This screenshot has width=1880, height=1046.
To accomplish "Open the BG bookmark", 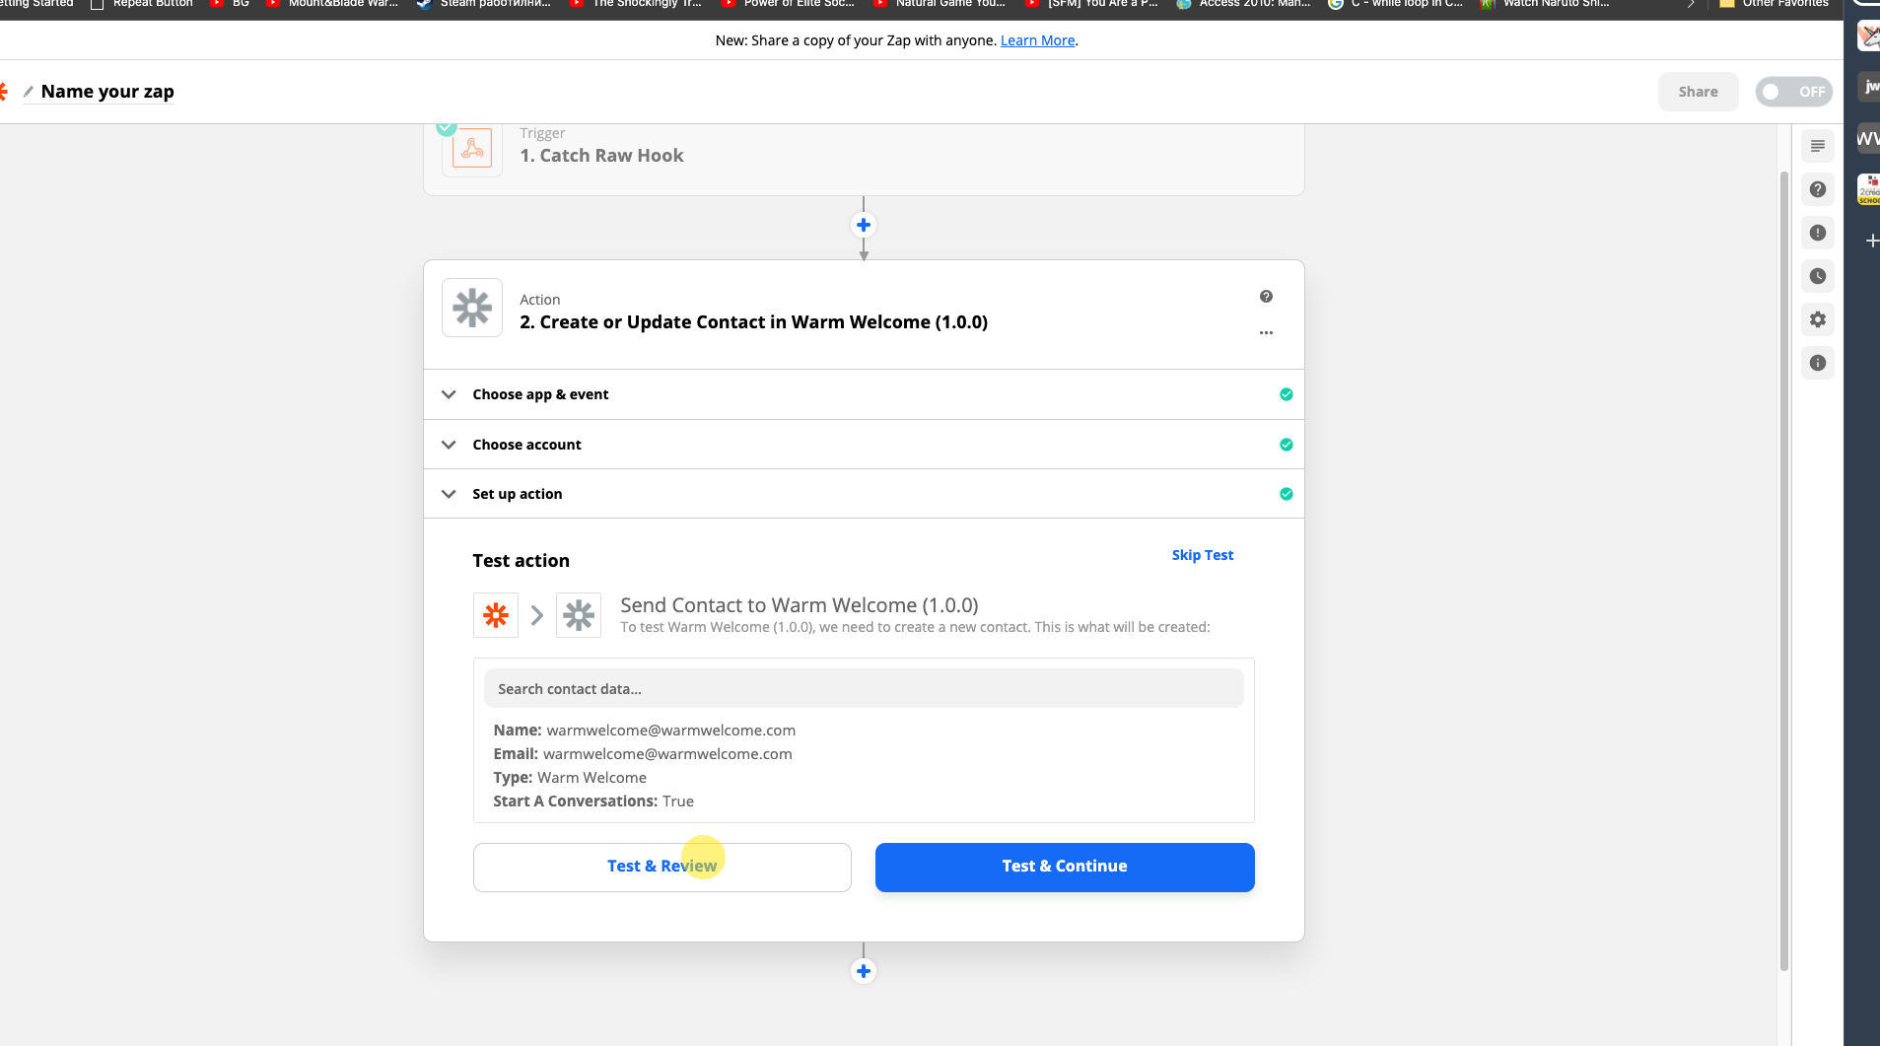I will (x=231, y=4).
